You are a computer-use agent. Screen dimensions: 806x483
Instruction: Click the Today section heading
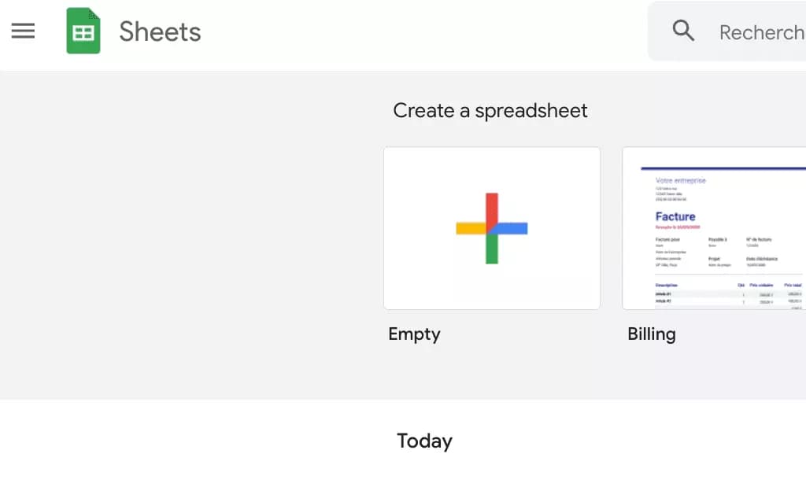tap(424, 441)
